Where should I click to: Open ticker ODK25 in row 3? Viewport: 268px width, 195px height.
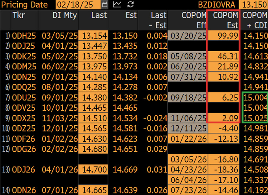click(24, 56)
